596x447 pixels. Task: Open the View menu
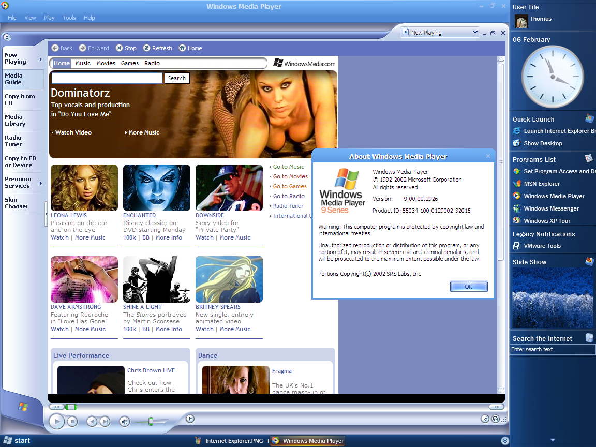(x=31, y=18)
